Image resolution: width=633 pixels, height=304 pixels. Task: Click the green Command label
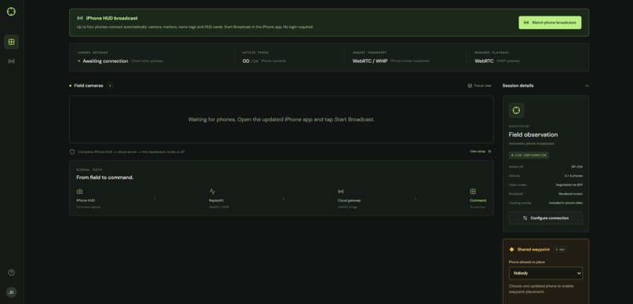point(478,200)
